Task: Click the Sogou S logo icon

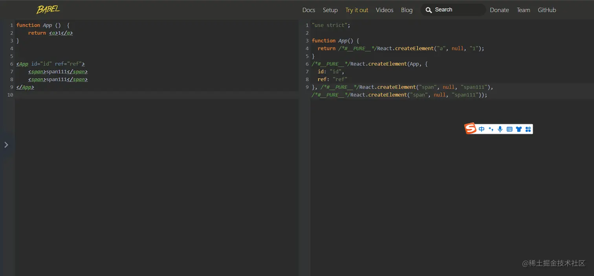Action: [x=470, y=129]
